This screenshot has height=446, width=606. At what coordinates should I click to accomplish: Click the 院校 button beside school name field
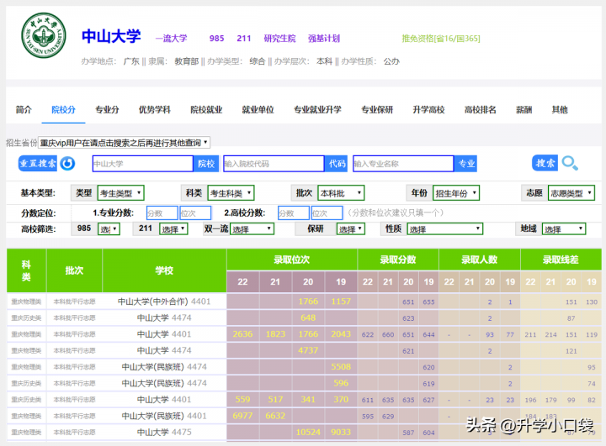point(206,164)
